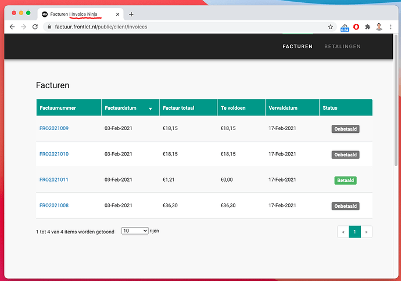Select page 1 in the pagination
Screen dimensions: 401x281
coord(355,232)
